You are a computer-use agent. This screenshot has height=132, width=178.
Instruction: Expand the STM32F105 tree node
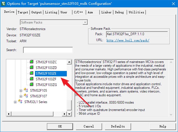[21, 91]
